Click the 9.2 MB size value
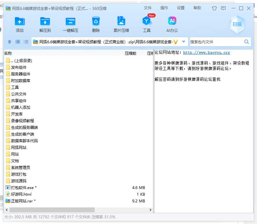 coord(139,201)
